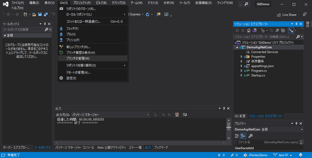Click the Output panel vertical scrollbar

click(x=229, y=129)
